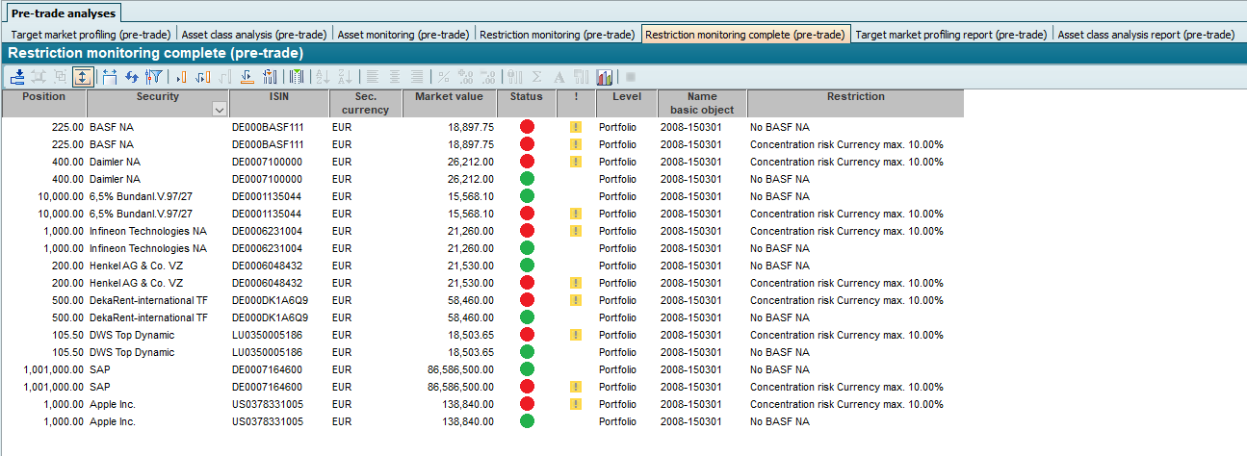Image resolution: width=1247 pixels, height=456 pixels.
Task: Click the refresh arrows toolbar icon
Action: pos(131,77)
